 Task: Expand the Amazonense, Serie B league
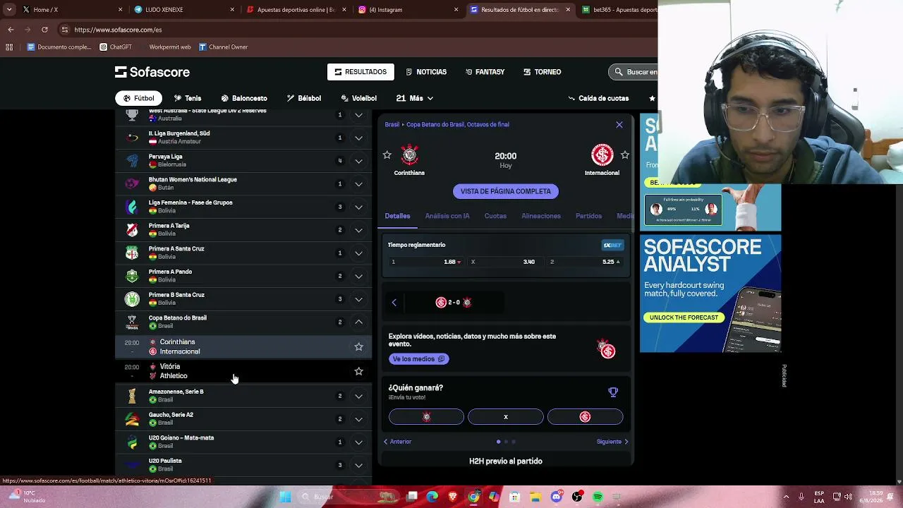(x=358, y=396)
